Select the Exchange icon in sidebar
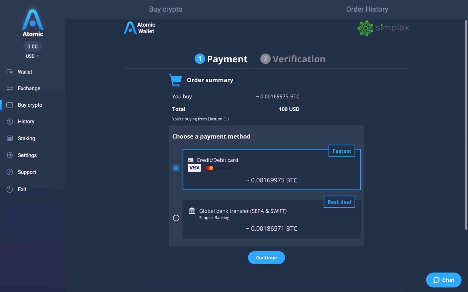The width and height of the screenshot is (468, 292). pyautogui.click(x=9, y=88)
